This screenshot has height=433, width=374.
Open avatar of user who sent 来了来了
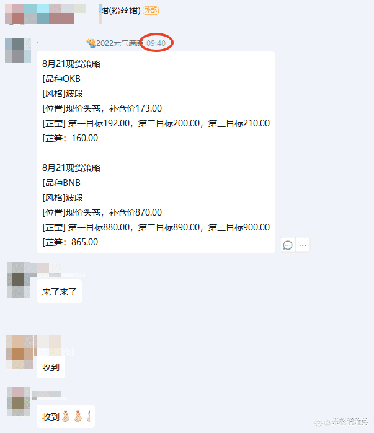[x=19, y=280]
